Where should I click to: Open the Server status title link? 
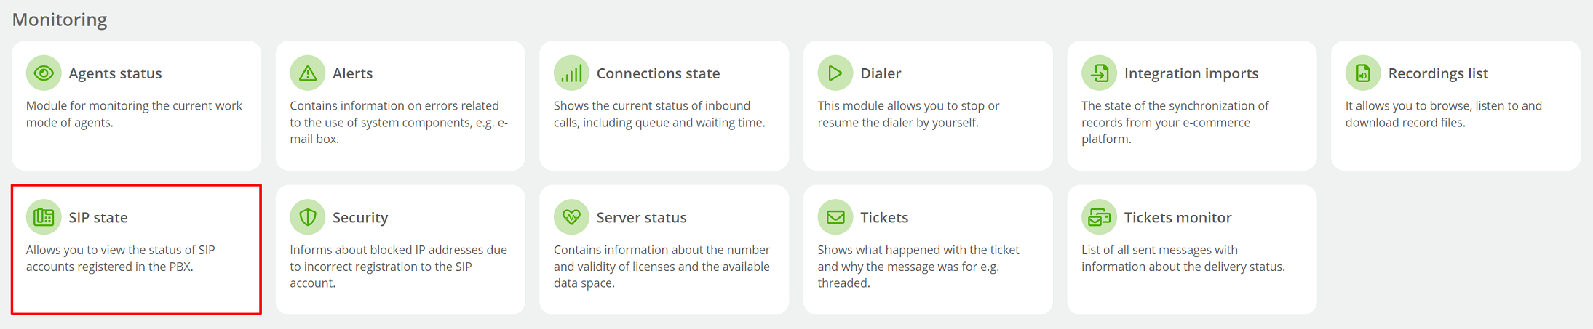click(x=641, y=217)
